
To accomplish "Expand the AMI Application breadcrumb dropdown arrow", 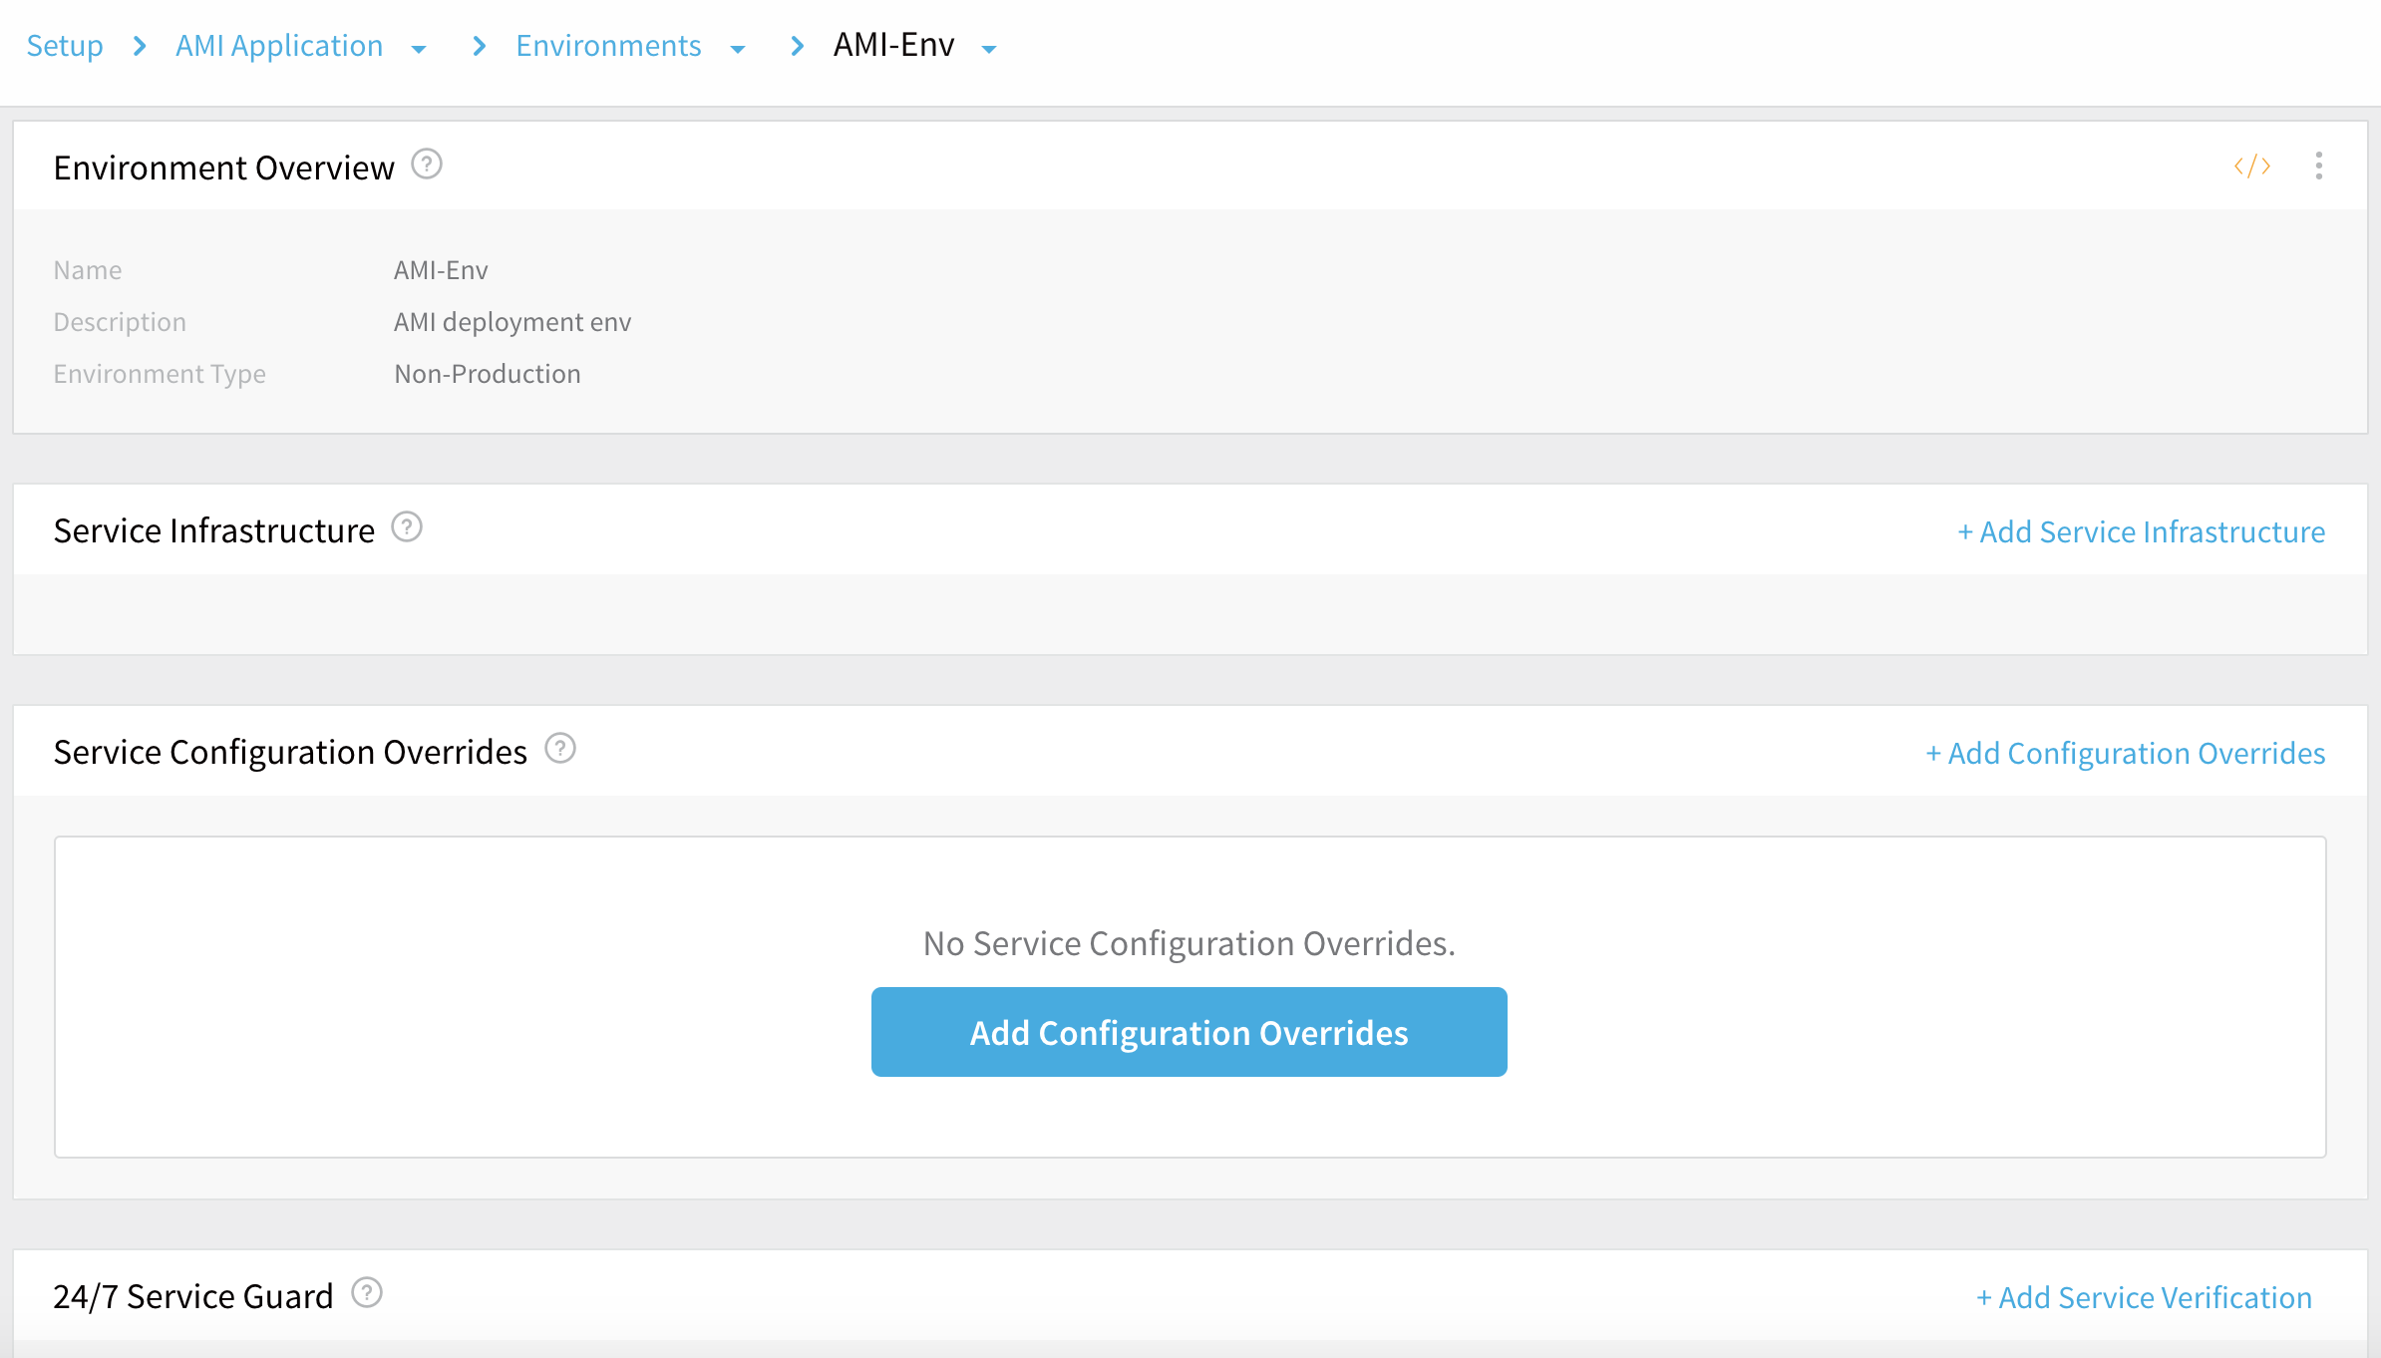I will click(x=419, y=49).
